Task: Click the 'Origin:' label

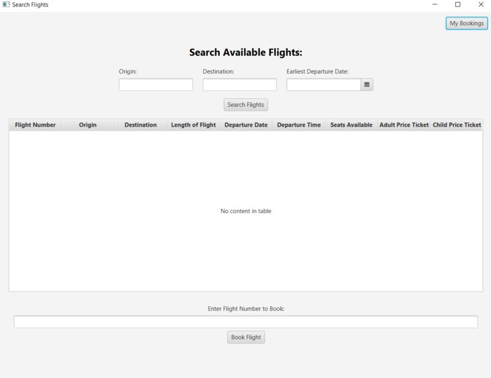Action: pos(128,71)
